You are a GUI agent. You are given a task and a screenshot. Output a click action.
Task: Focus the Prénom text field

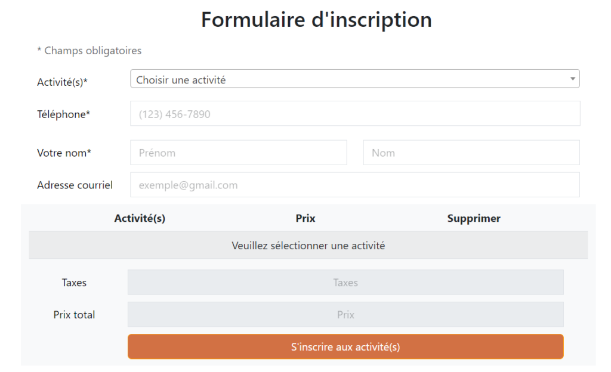238,153
